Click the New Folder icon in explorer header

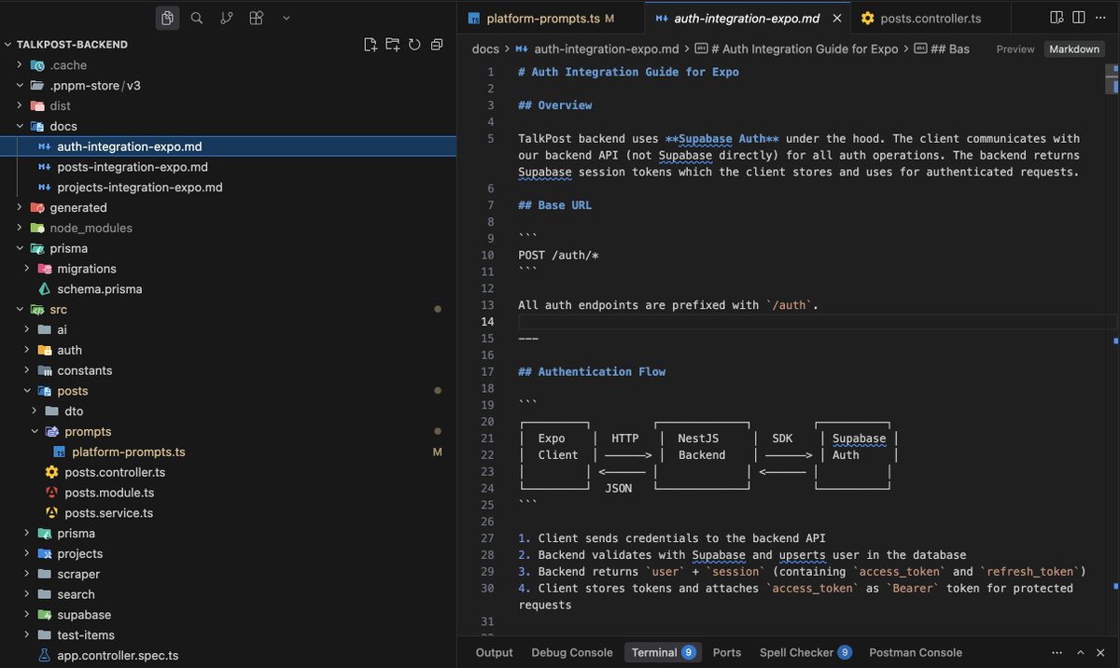[x=392, y=44]
